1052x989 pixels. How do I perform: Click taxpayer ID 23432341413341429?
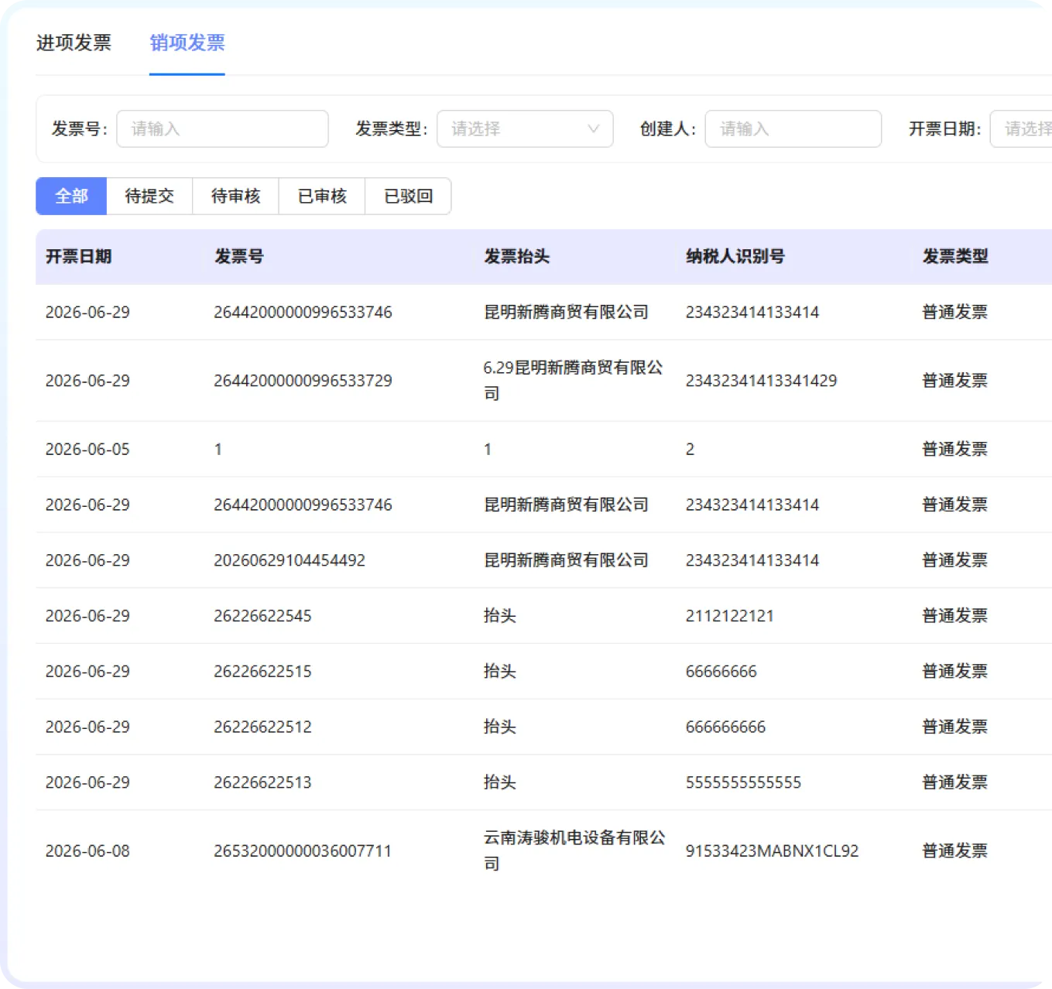pyautogui.click(x=762, y=381)
